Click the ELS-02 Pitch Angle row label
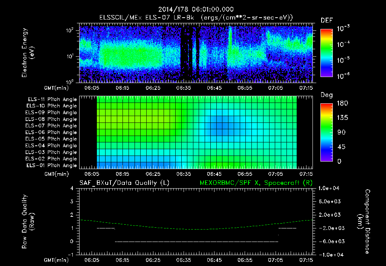386x266 pixels. [x=51, y=159]
